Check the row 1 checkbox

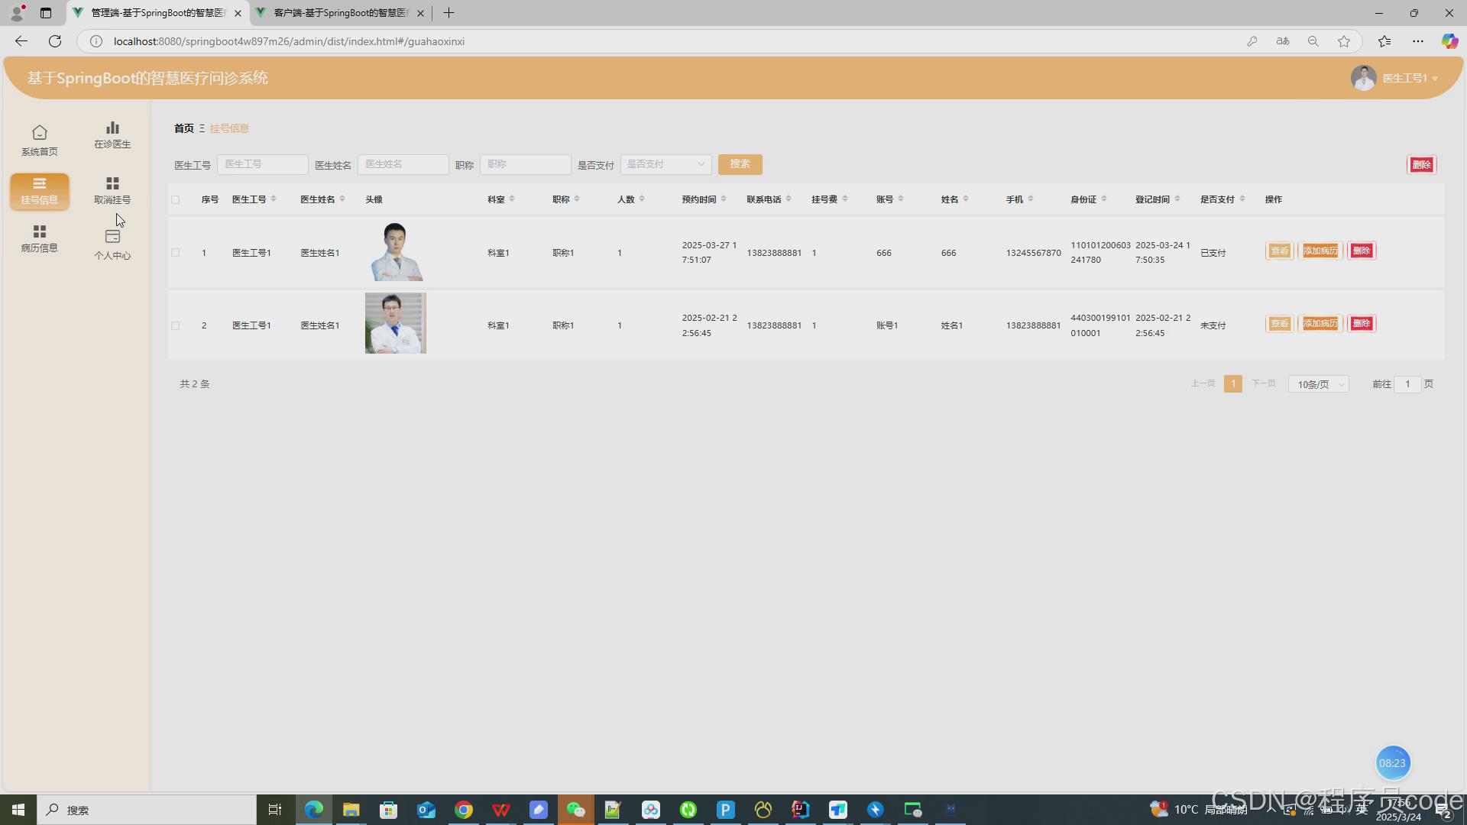(176, 253)
